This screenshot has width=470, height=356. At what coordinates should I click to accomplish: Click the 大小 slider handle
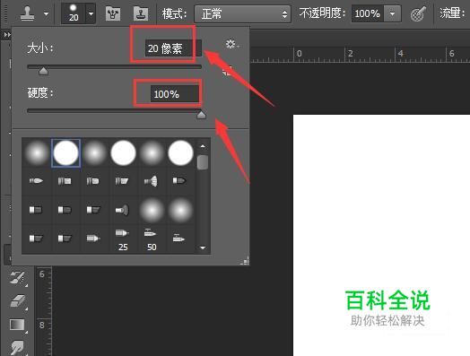pyautogui.click(x=43, y=71)
